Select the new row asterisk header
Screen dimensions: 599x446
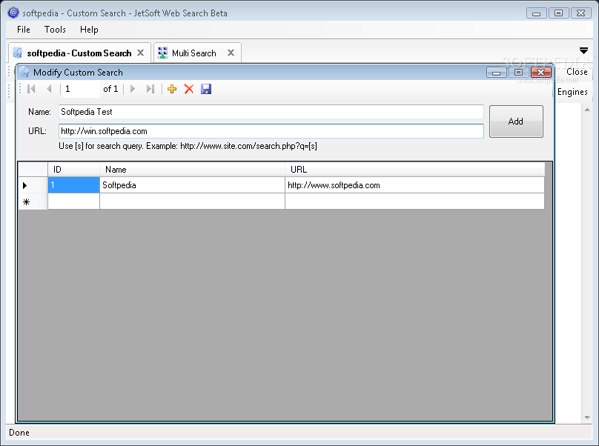point(33,202)
